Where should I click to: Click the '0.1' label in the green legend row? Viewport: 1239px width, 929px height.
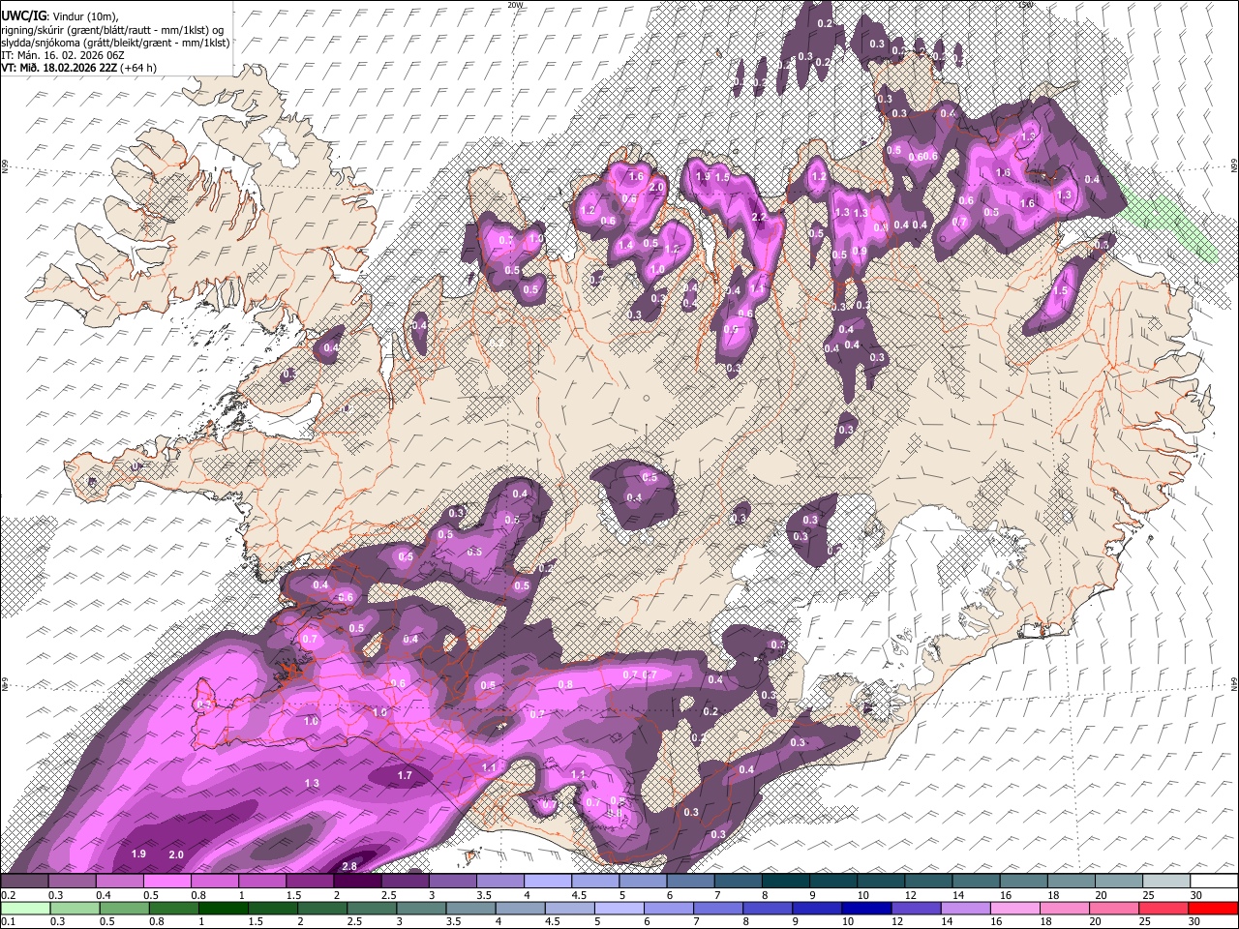point(7,922)
